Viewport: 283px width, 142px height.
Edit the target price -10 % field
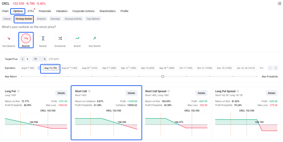coord(39,59)
